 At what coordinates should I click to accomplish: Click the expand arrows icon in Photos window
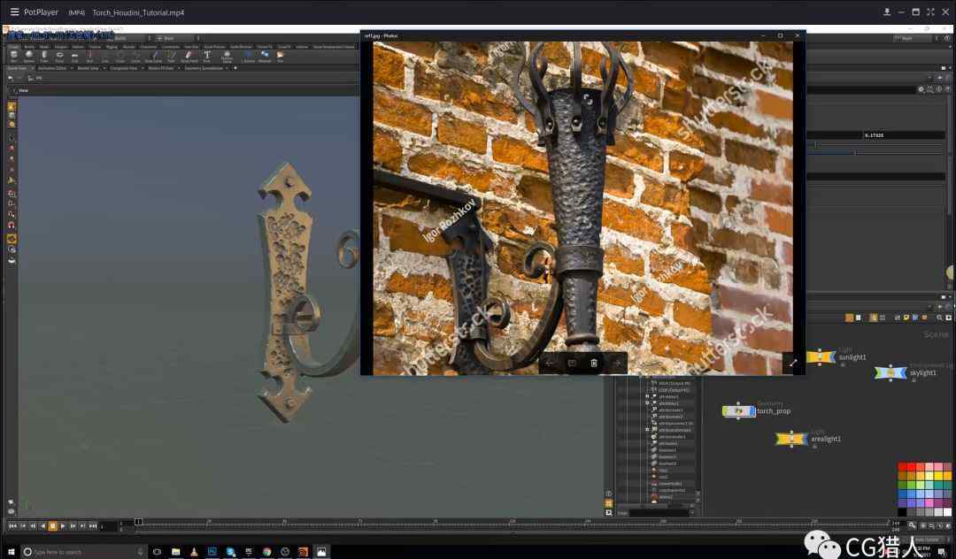(793, 363)
